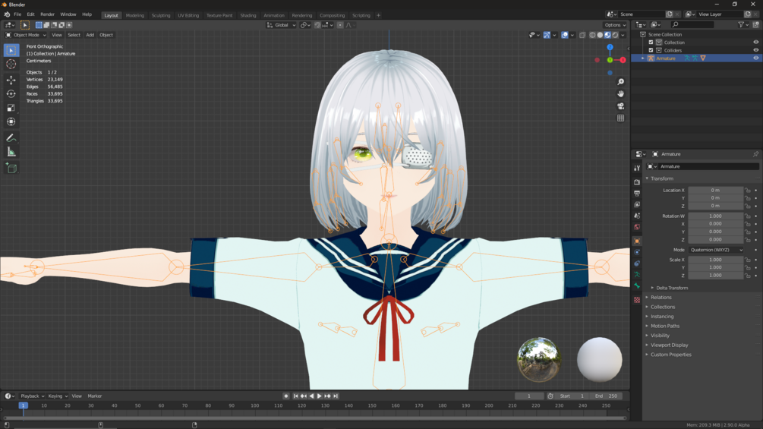Open the Render menu
Screen dimensions: 763x429
[x=47, y=14]
